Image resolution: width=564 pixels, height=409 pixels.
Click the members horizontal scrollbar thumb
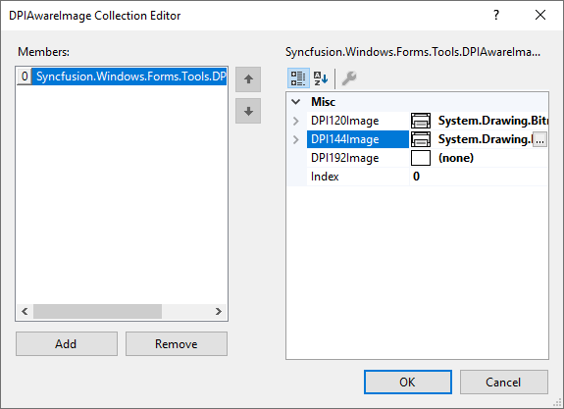point(97,312)
